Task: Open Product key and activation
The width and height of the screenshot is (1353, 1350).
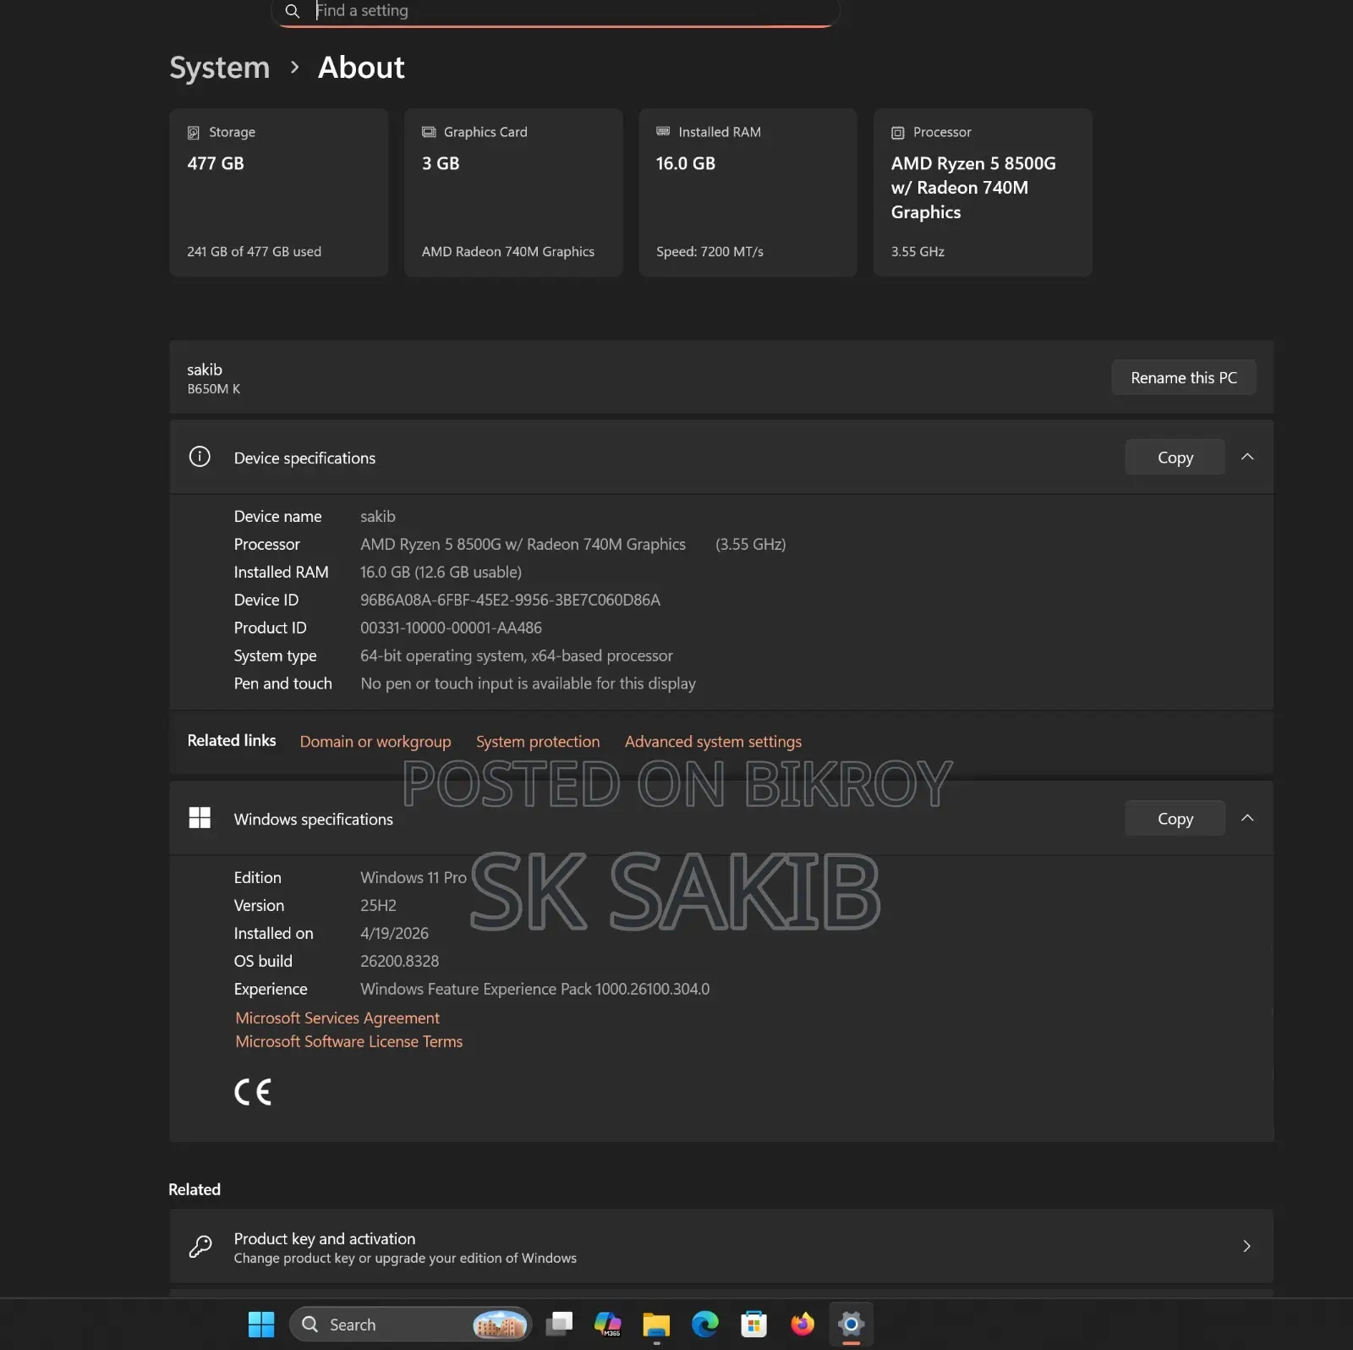Action: 721,1246
